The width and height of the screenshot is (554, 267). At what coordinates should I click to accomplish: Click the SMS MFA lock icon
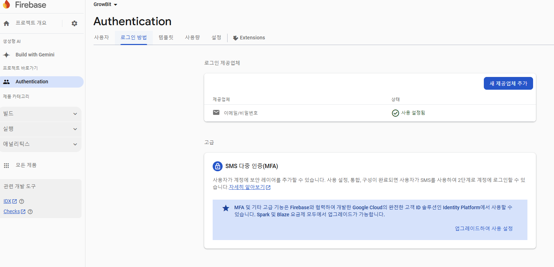pos(217,166)
